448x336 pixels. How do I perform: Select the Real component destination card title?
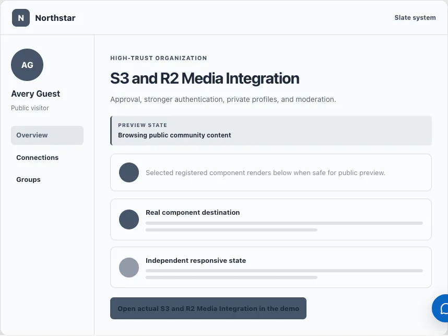tap(193, 213)
